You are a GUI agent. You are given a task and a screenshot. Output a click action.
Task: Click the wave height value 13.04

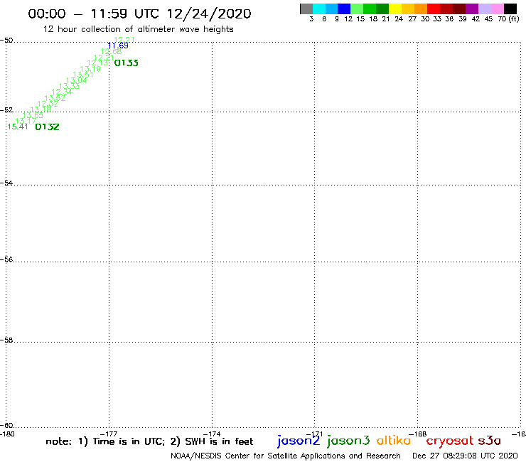(x=77, y=80)
